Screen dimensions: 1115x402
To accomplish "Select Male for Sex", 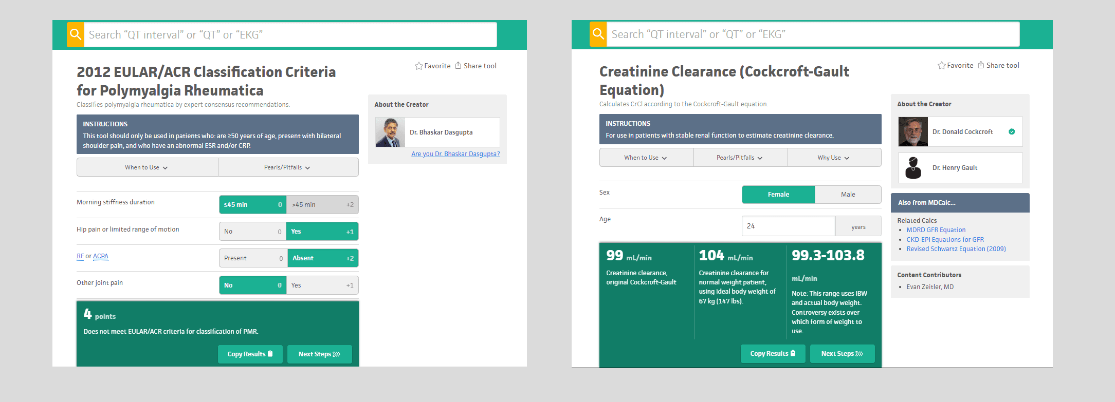I will [848, 195].
